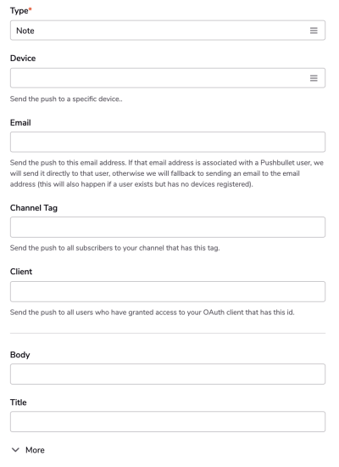Click the Email field label

pos(20,122)
